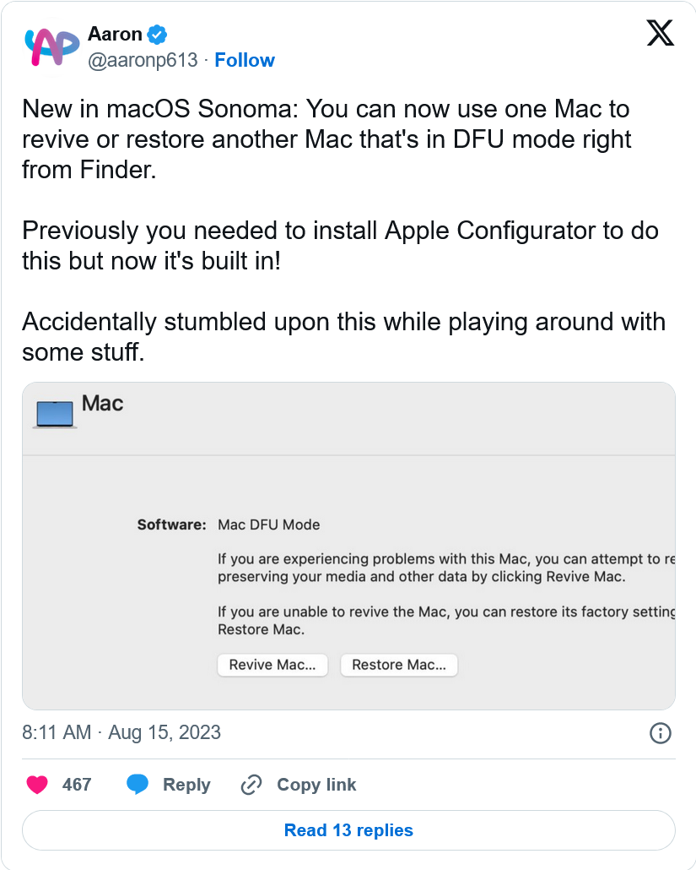Like the tweet with the heart icon

click(37, 785)
